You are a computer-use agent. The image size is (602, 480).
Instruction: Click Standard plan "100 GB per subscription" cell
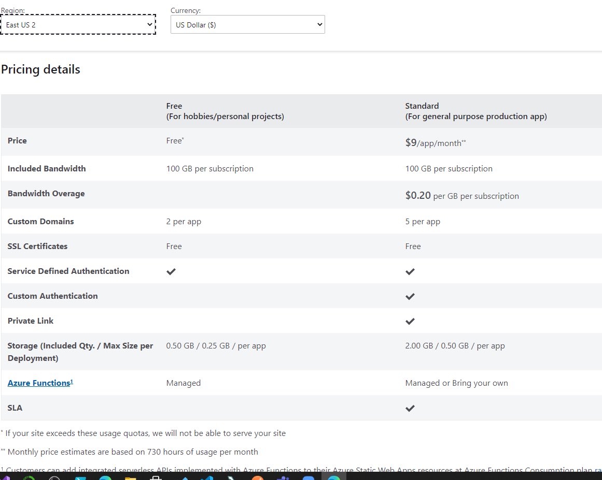[x=449, y=169]
